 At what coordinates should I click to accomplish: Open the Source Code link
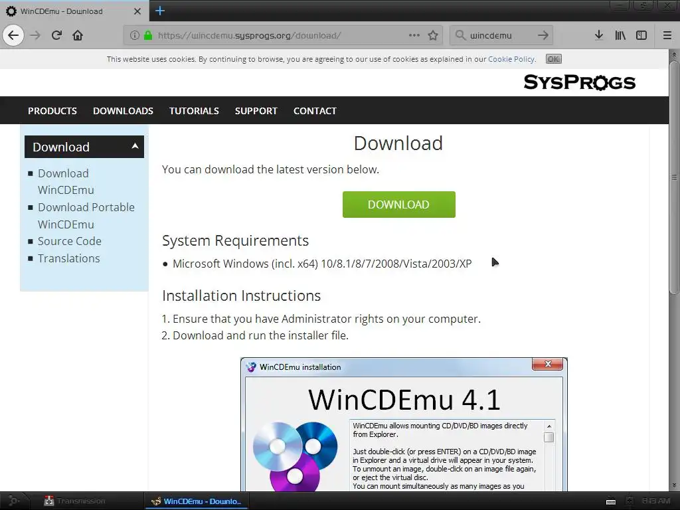(x=69, y=241)
